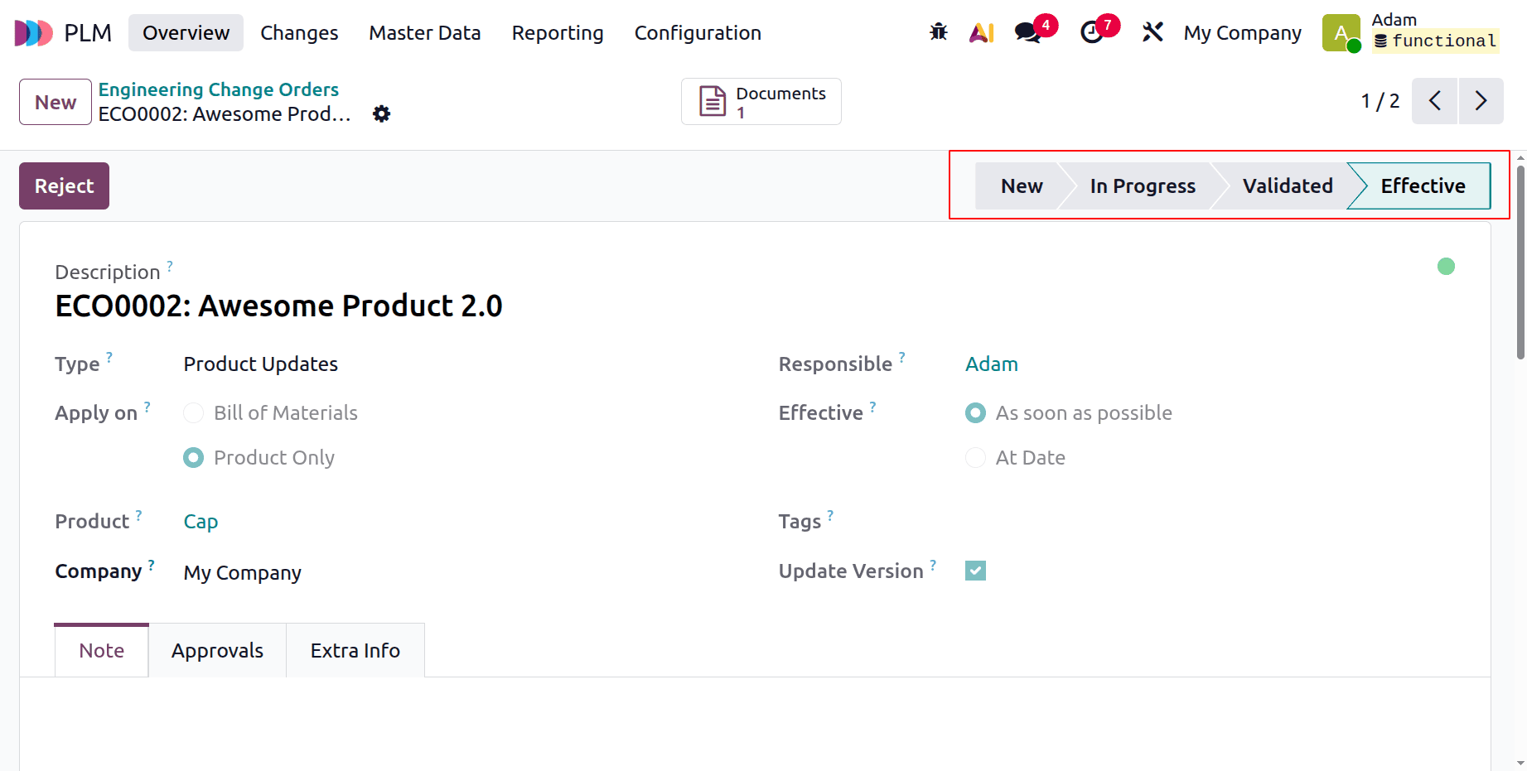1527x771 pixels.
Task: Toggle the Update Version checkbox
Action: tap(975, 571)
